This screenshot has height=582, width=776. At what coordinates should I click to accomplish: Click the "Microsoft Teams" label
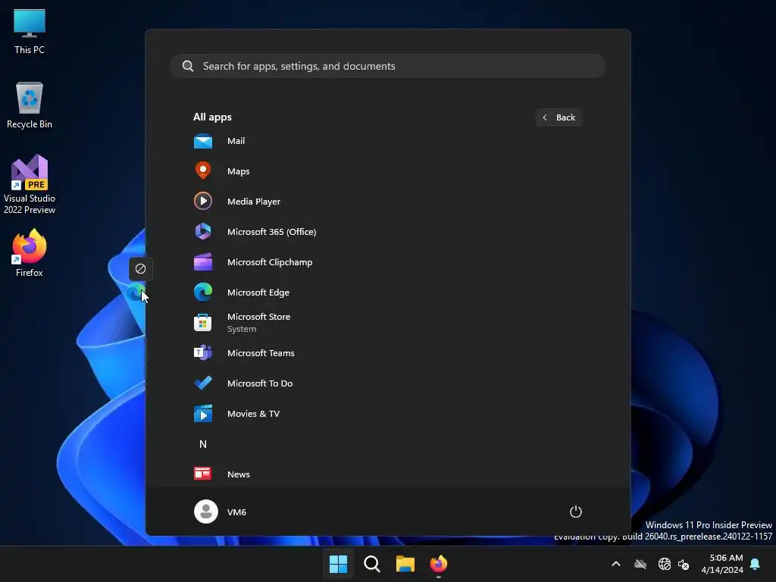(x=261, y=353)
